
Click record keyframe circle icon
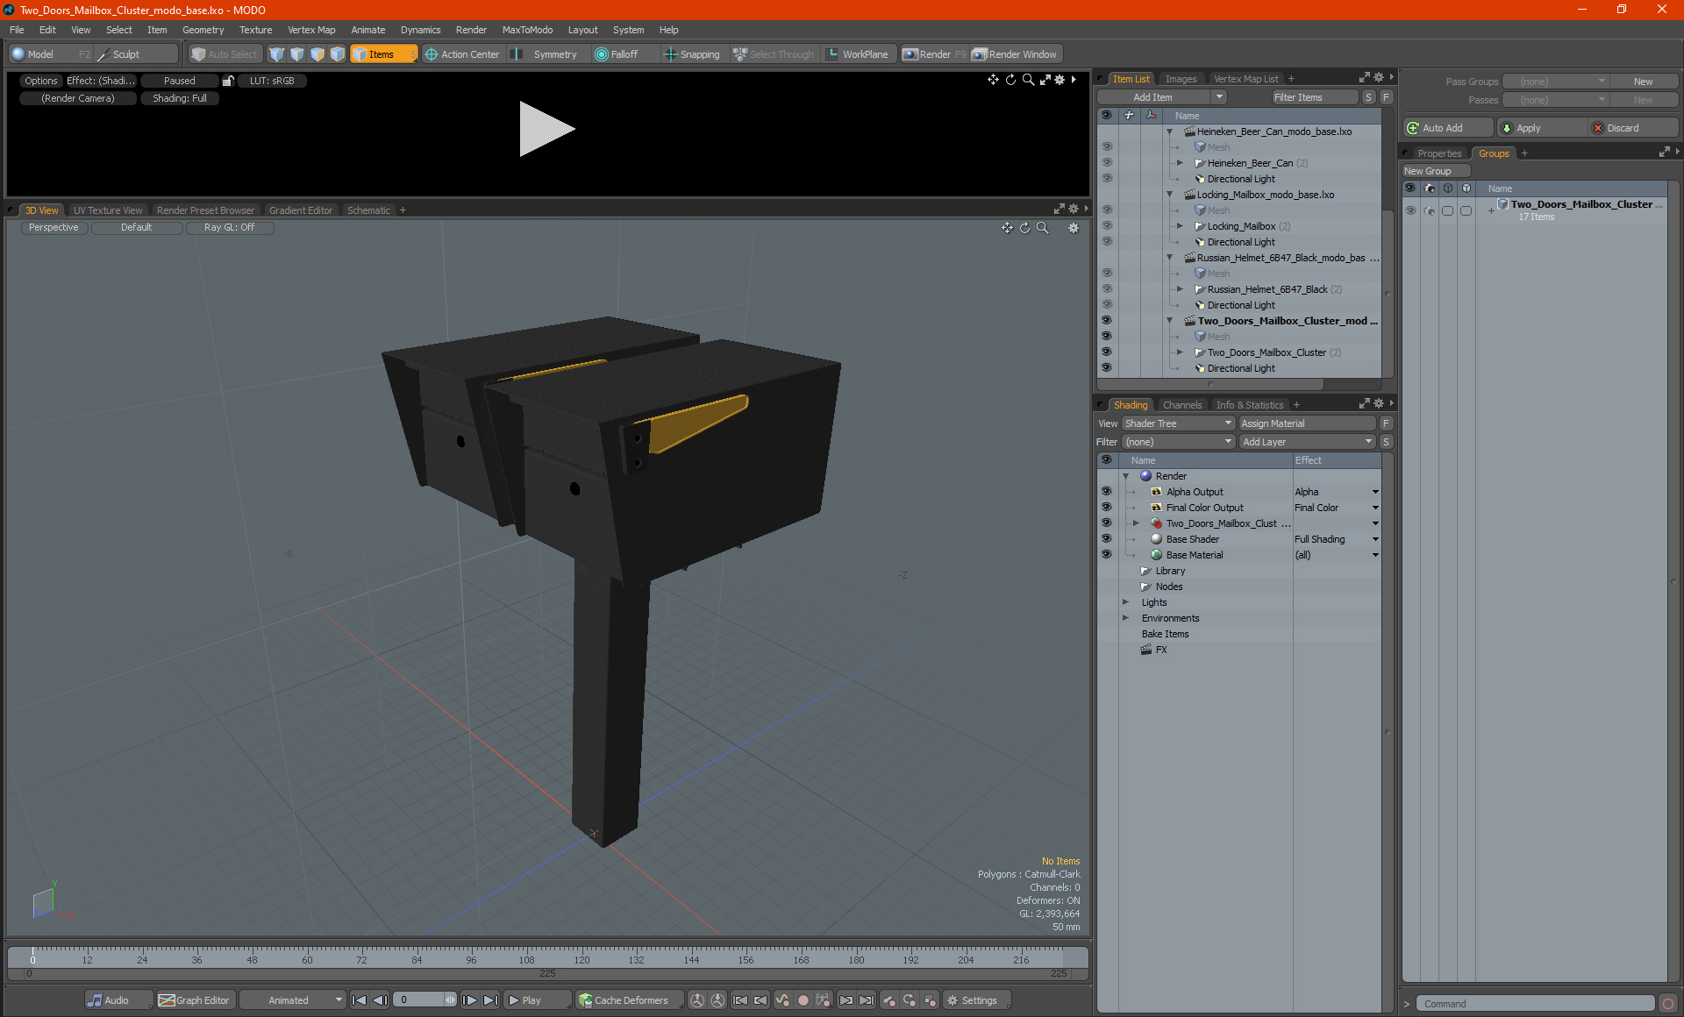(x=803, y=1000)
